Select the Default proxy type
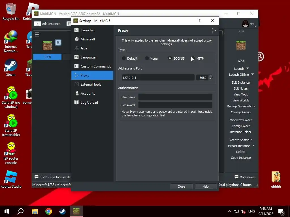The width and height of the screenshot is (290, 217). (x=129, y=58)
